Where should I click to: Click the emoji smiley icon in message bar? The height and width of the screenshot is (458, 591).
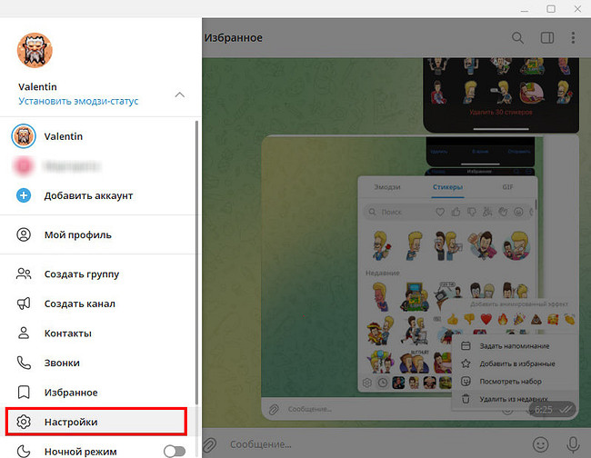541,445
